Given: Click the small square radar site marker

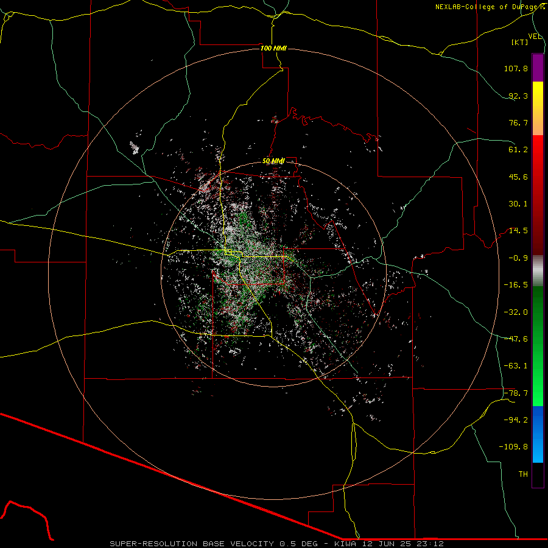Looking at the screenshot, I should coord(228,252).
